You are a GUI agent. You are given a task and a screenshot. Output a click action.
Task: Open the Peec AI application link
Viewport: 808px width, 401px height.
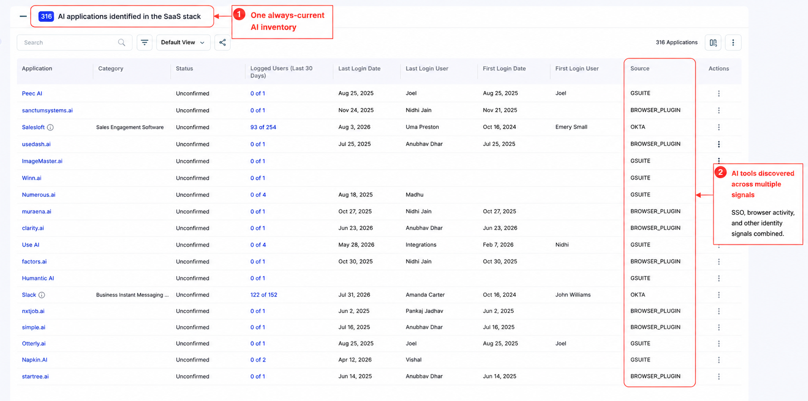(32, 93)
